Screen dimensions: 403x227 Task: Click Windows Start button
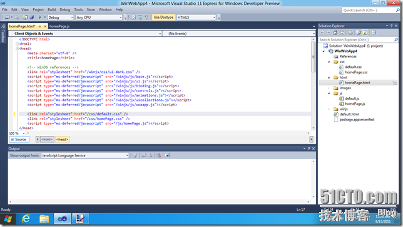[x=8, y=219]
